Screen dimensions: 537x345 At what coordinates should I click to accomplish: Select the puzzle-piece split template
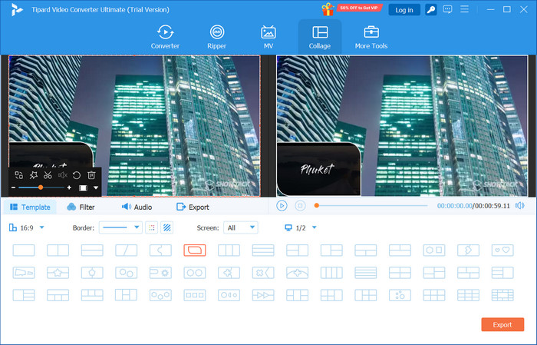[x=160, y=250]
